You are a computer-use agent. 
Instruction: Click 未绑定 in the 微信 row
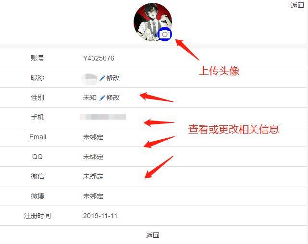[93, 176]
